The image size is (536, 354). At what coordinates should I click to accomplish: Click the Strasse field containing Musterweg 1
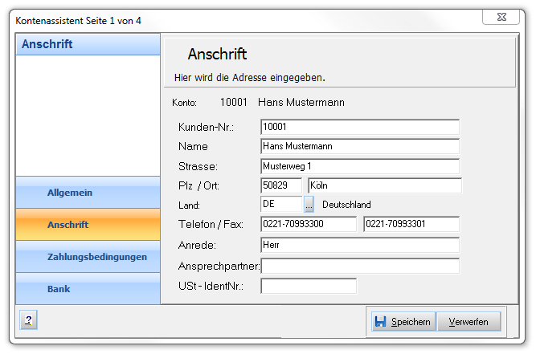click(359, 166)
